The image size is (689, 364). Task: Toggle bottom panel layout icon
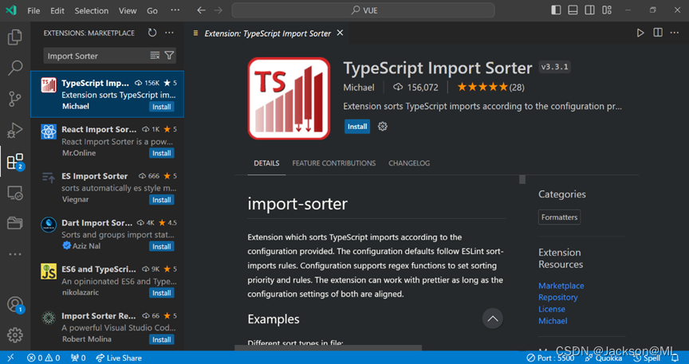573,10
